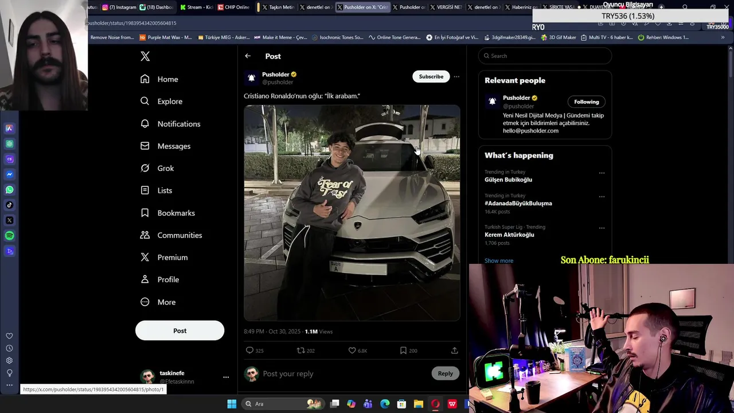Switch to Taşkın Metin browser tab
The width and height of the screenshot is (734, 413).
277,7
